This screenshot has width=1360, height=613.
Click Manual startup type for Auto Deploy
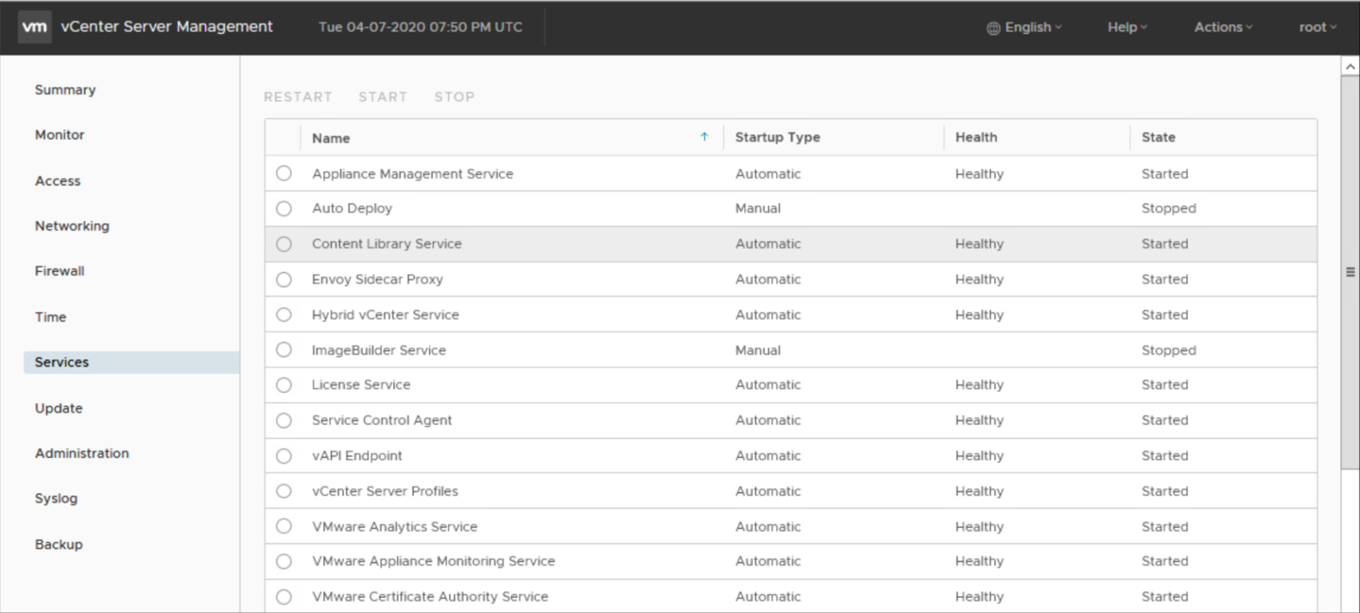pos(758,209)
